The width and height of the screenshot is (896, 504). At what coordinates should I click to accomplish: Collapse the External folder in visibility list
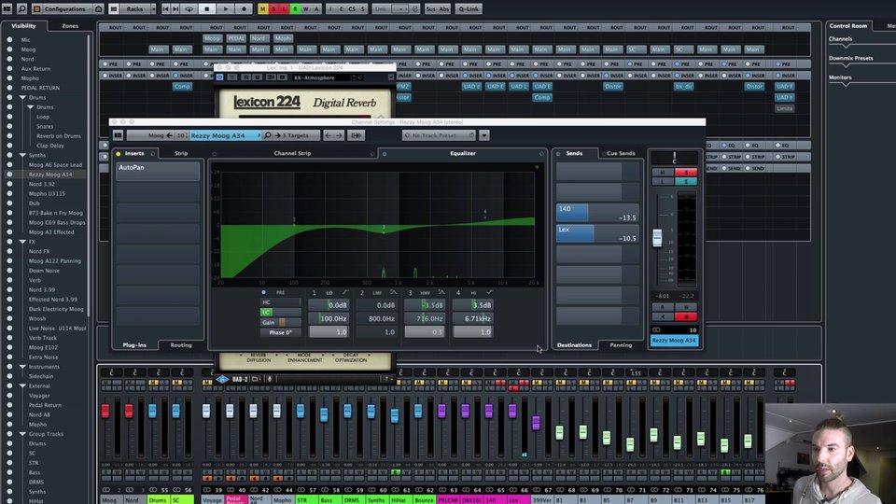[22, 385]
